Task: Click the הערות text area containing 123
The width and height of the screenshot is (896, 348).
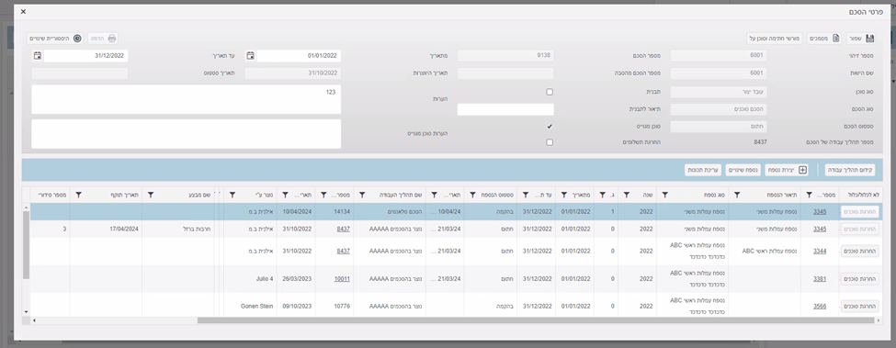Action: [186, 99]
